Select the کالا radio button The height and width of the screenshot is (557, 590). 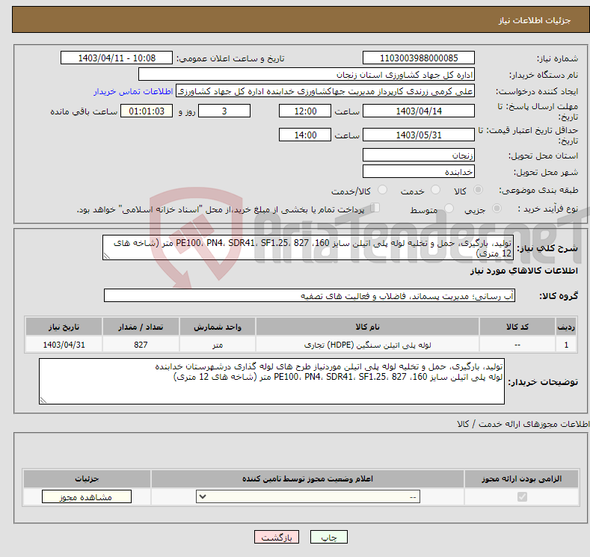pyautogui.click(x=478, y=190)
